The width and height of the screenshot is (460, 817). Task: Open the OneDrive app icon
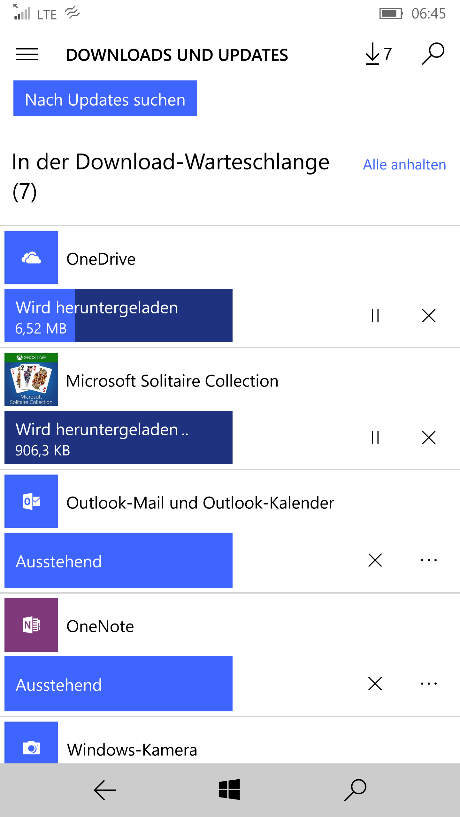pos(31,258)
